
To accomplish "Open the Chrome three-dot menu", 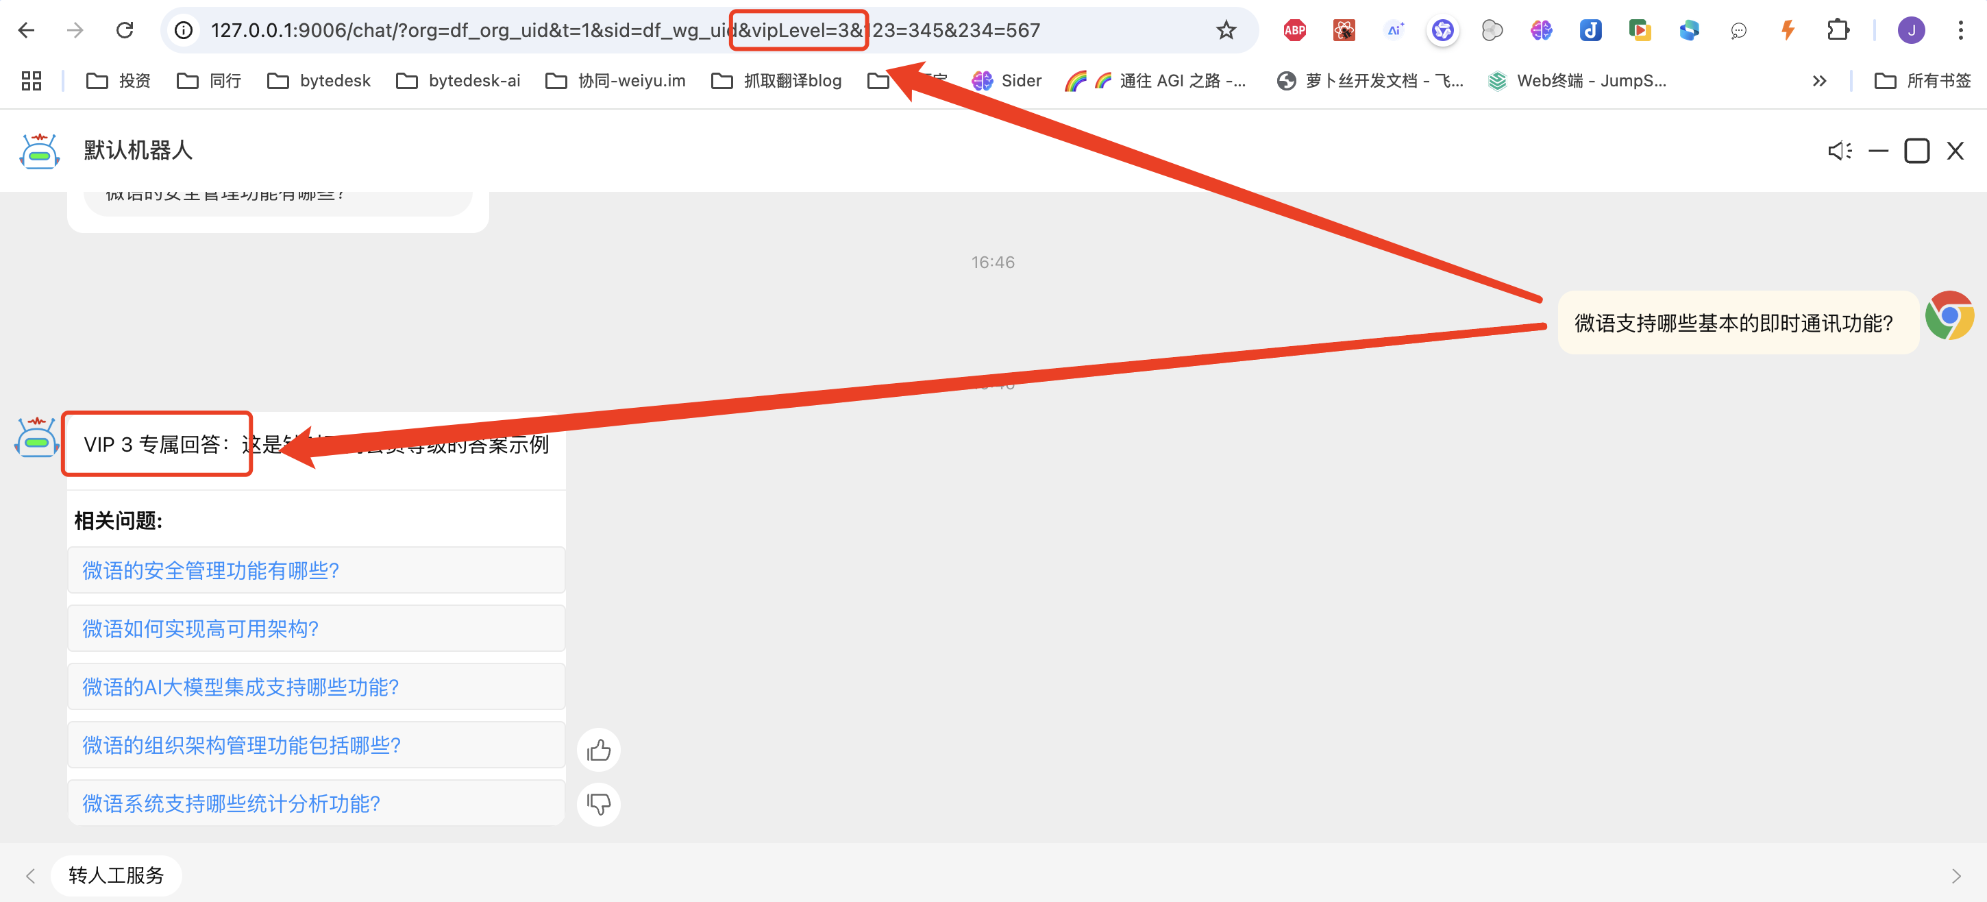I will [x=1960, y=30].
